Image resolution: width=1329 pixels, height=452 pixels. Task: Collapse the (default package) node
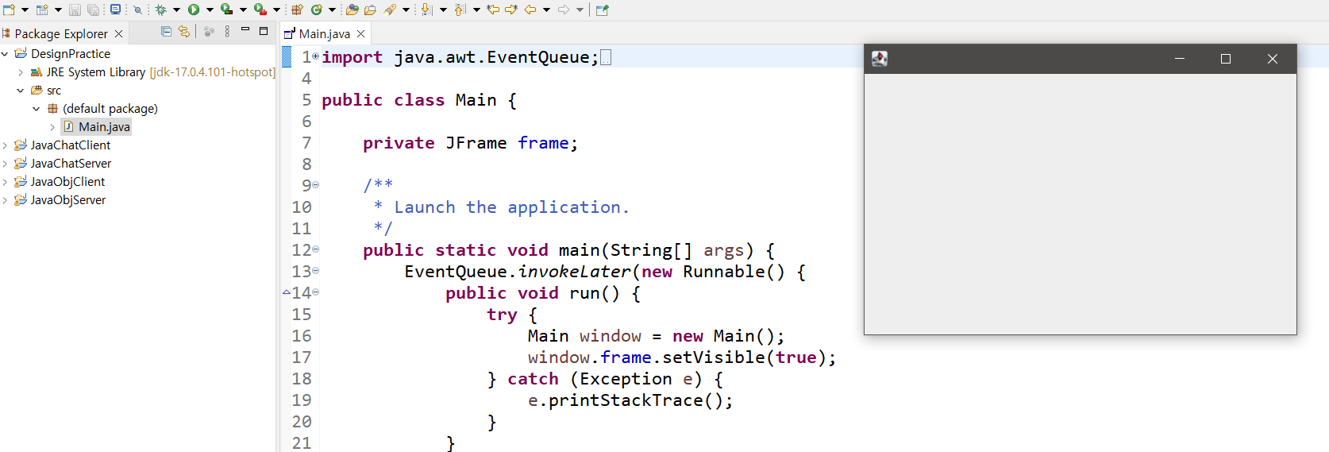(37, 109)
